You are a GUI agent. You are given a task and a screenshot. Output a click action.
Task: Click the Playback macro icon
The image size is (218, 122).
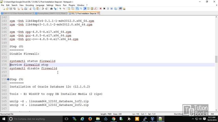coord(108,9)
